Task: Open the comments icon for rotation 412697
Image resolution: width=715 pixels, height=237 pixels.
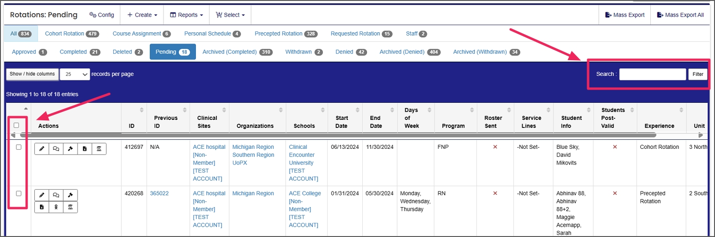Action: 56,149
